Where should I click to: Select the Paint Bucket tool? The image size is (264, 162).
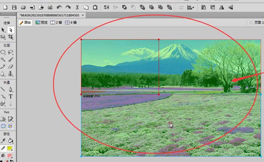coord(11,141)
